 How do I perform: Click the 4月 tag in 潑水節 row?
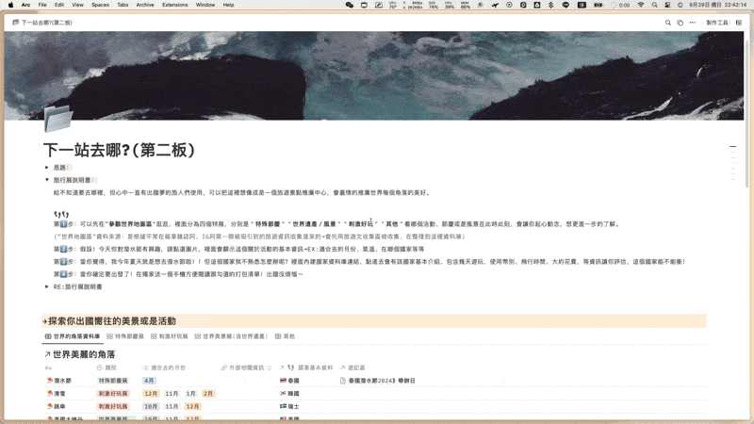point(149,381)
